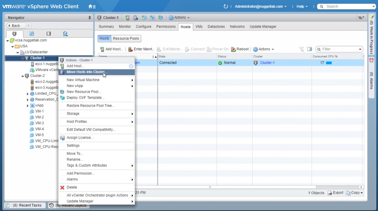
Task: Pin the Navigator panel
Action: (90, 18)
